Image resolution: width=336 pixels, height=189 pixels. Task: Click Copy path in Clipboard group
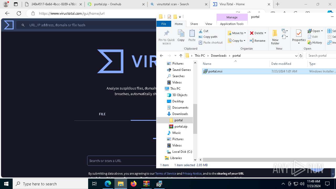point(208,37)
